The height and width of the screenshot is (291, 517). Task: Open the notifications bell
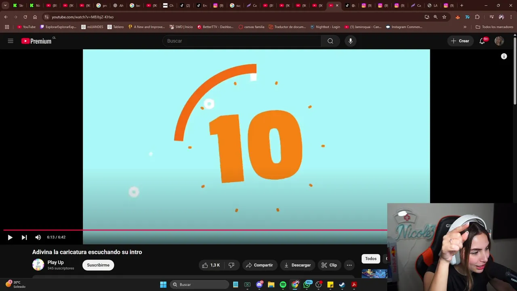coord(482,41)
